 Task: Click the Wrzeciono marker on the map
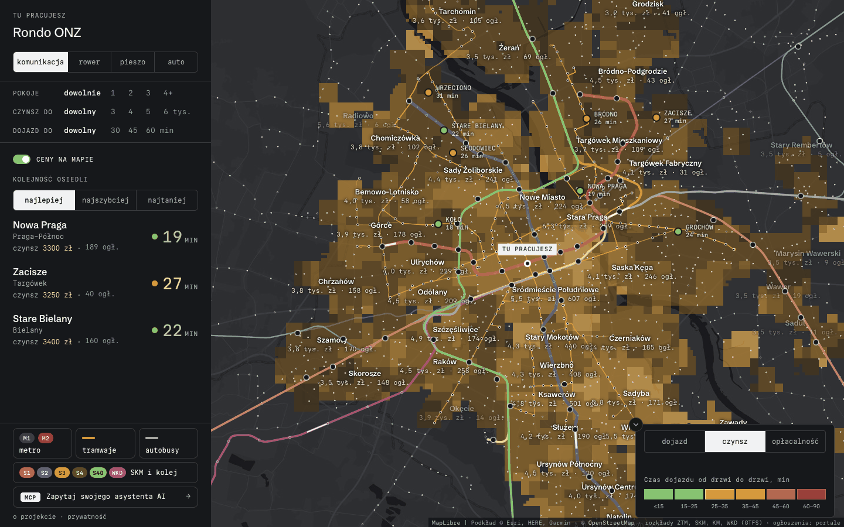pos(428,92)
